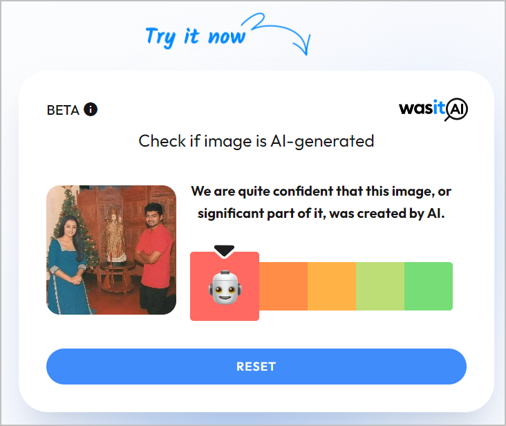Select the red segment of the confidence scale
This screenshot has width=506, height=426.
(225, 286)
